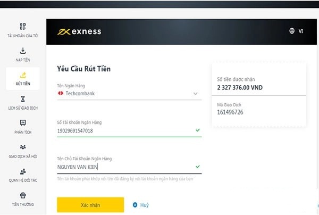Open the Phân Tích chart icon
Viewport: 319px width, 215px height.
click(23, 123)
